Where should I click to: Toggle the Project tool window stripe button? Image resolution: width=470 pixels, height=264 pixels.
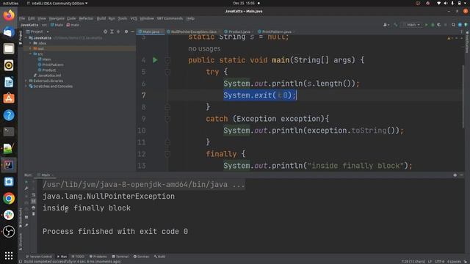click(21, 37)
